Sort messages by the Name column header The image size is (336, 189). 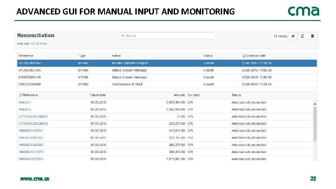point(116,56)
